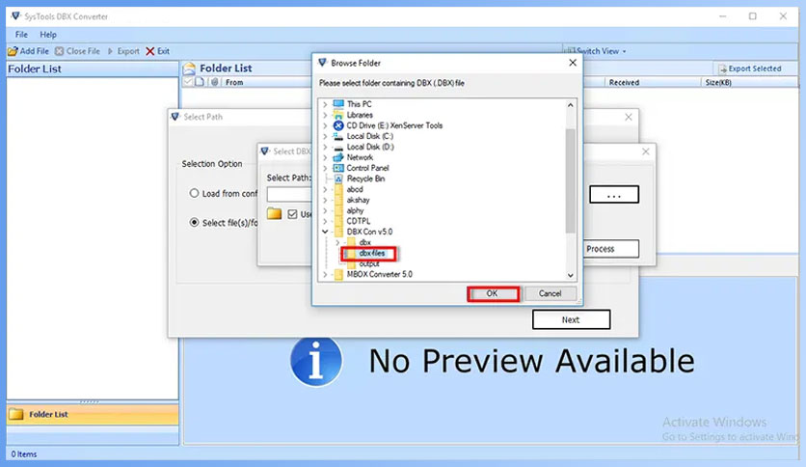This screenshot has width=806, height=467.
Task: Click the Process button
Action: (x=611, y=249)
